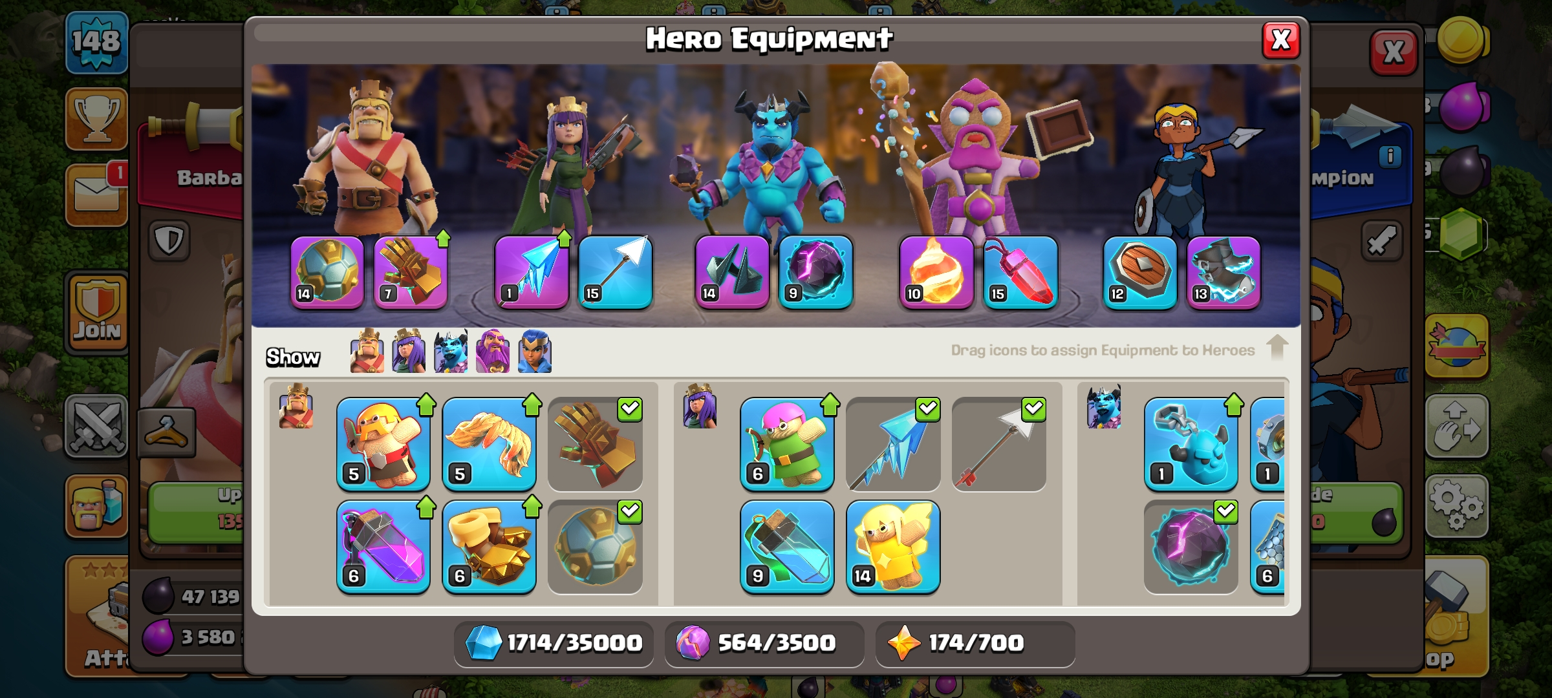1552x698 pixels.
Task: Close the Hero Equipment window
Action: pyautogui.click(x=1281, y=40)
